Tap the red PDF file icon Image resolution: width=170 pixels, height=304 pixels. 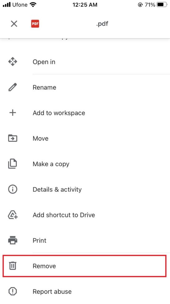point(35,24)
